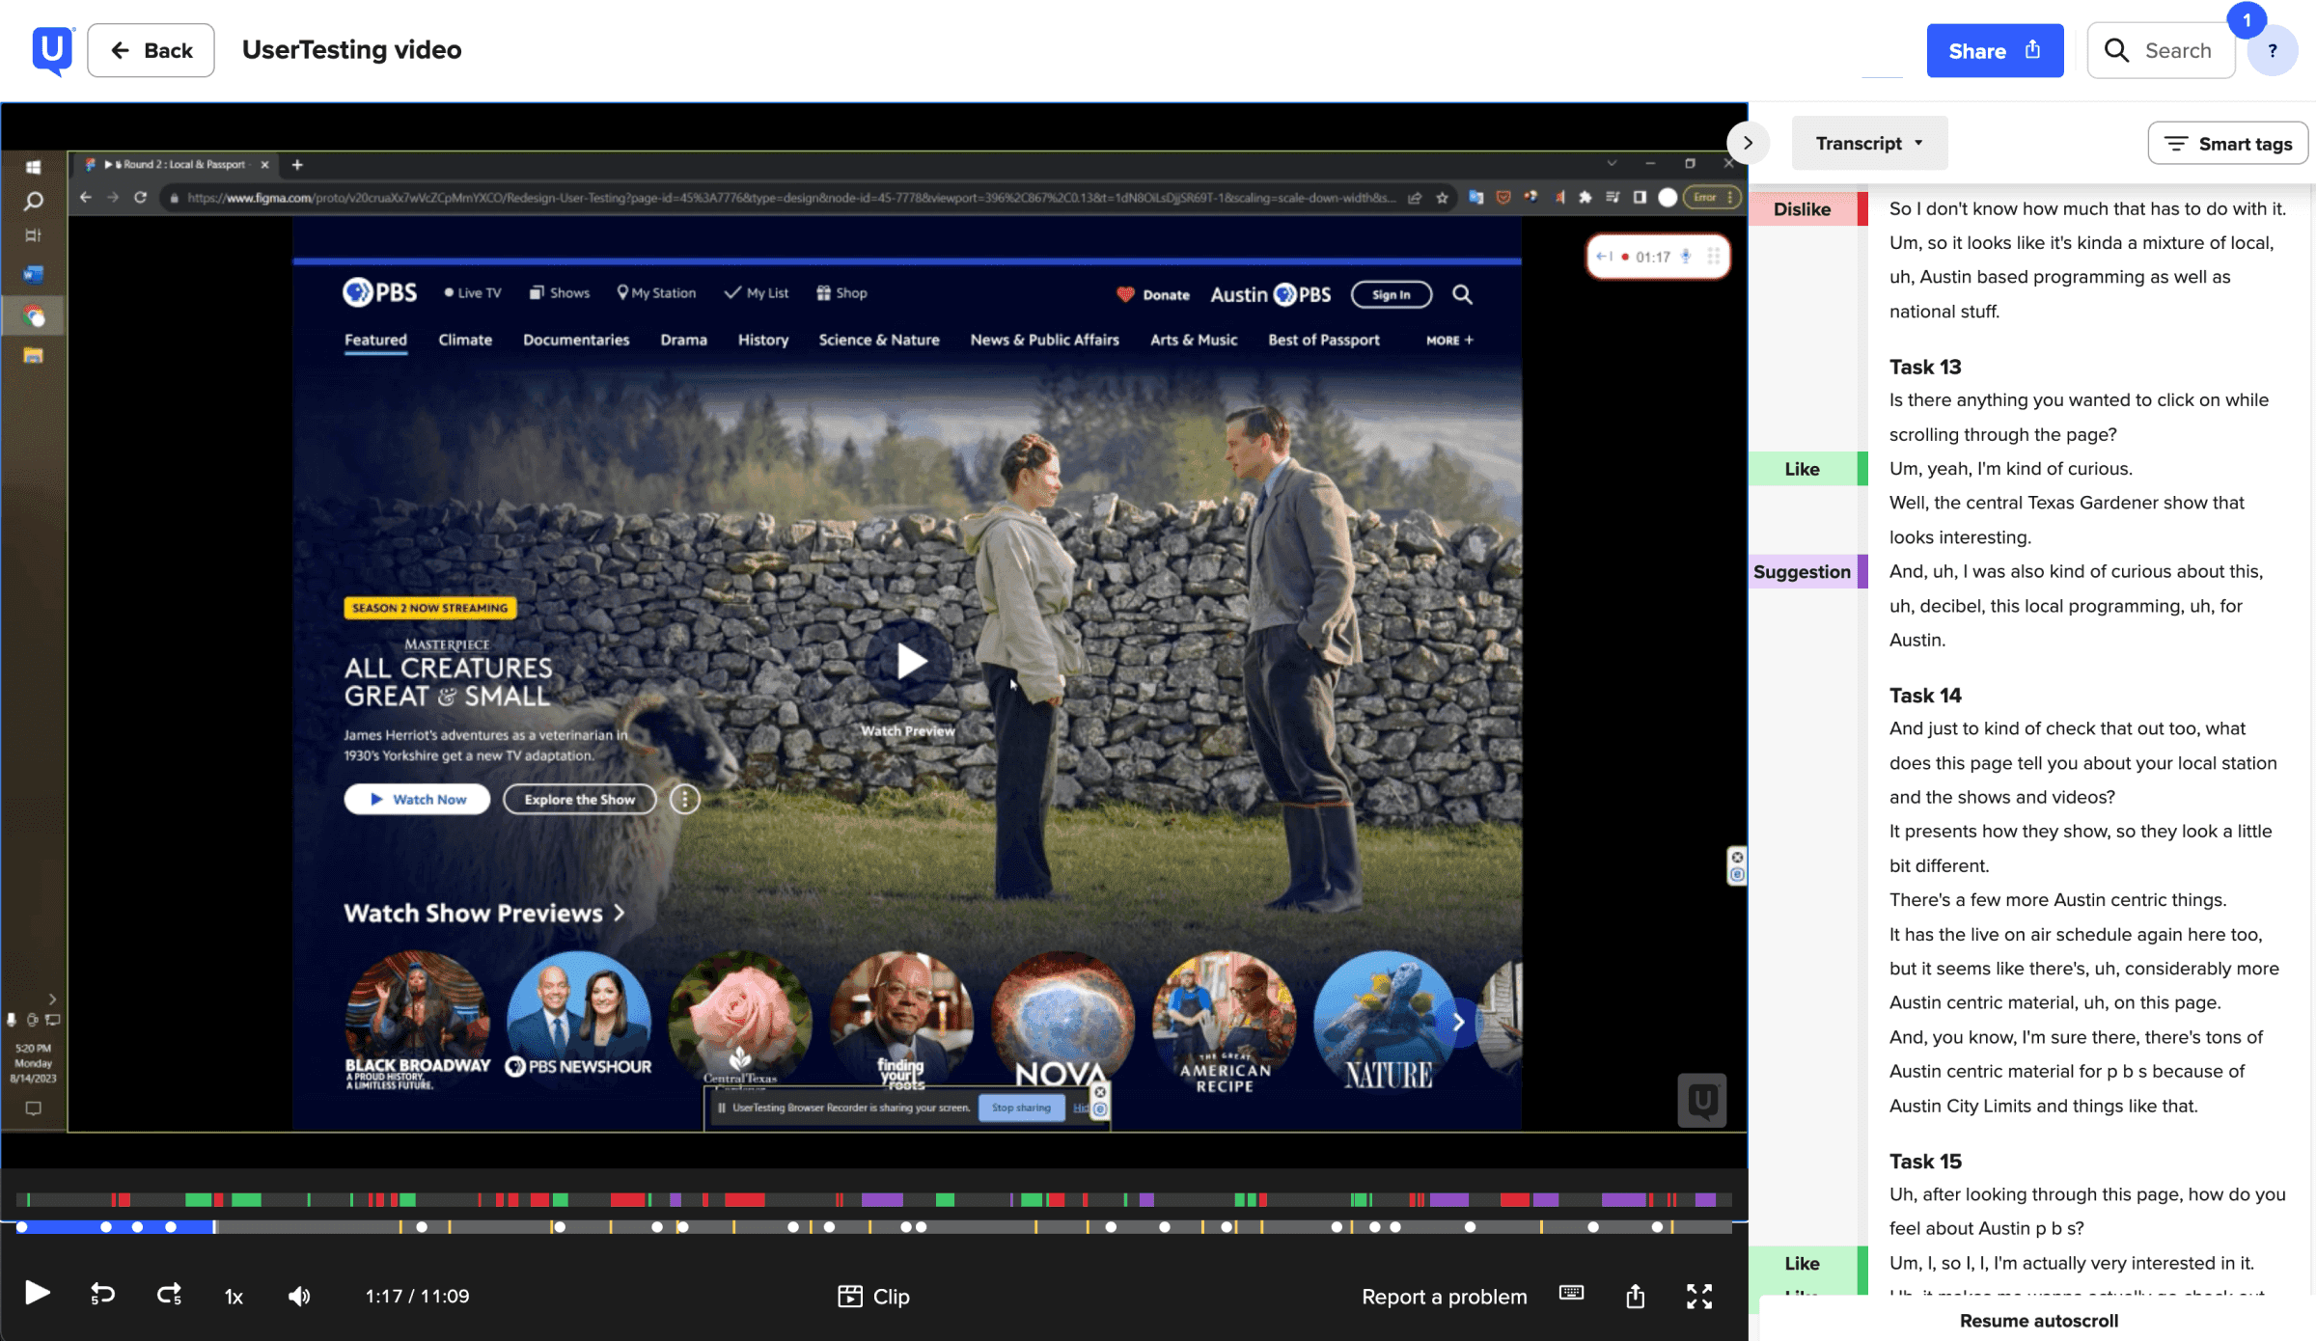Image resolution: width=2316 pixels, height=1341 pixels.
Task: Click the UserTesting logo
Action: [x=52, y=49]
